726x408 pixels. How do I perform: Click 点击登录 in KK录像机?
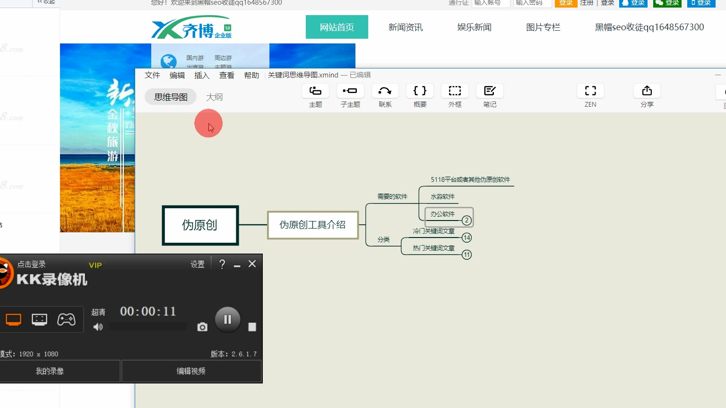32,264
